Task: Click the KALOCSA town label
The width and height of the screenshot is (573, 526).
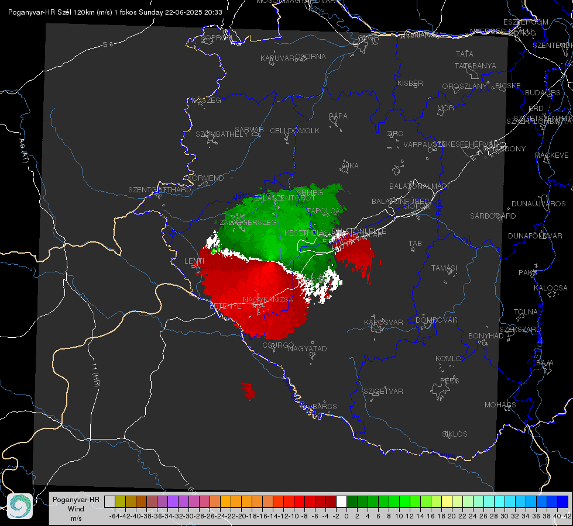Action: (x=551, y=288)
